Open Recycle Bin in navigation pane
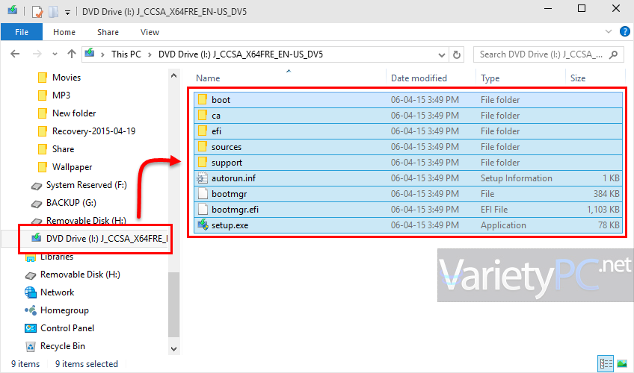This screenshot has width=634, height=373. 63,346
